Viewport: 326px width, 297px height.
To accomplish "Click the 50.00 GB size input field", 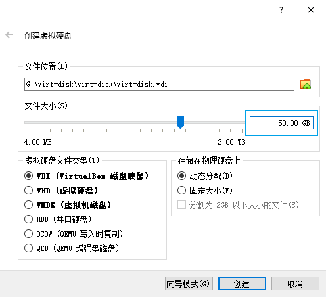I will [281, 123].
